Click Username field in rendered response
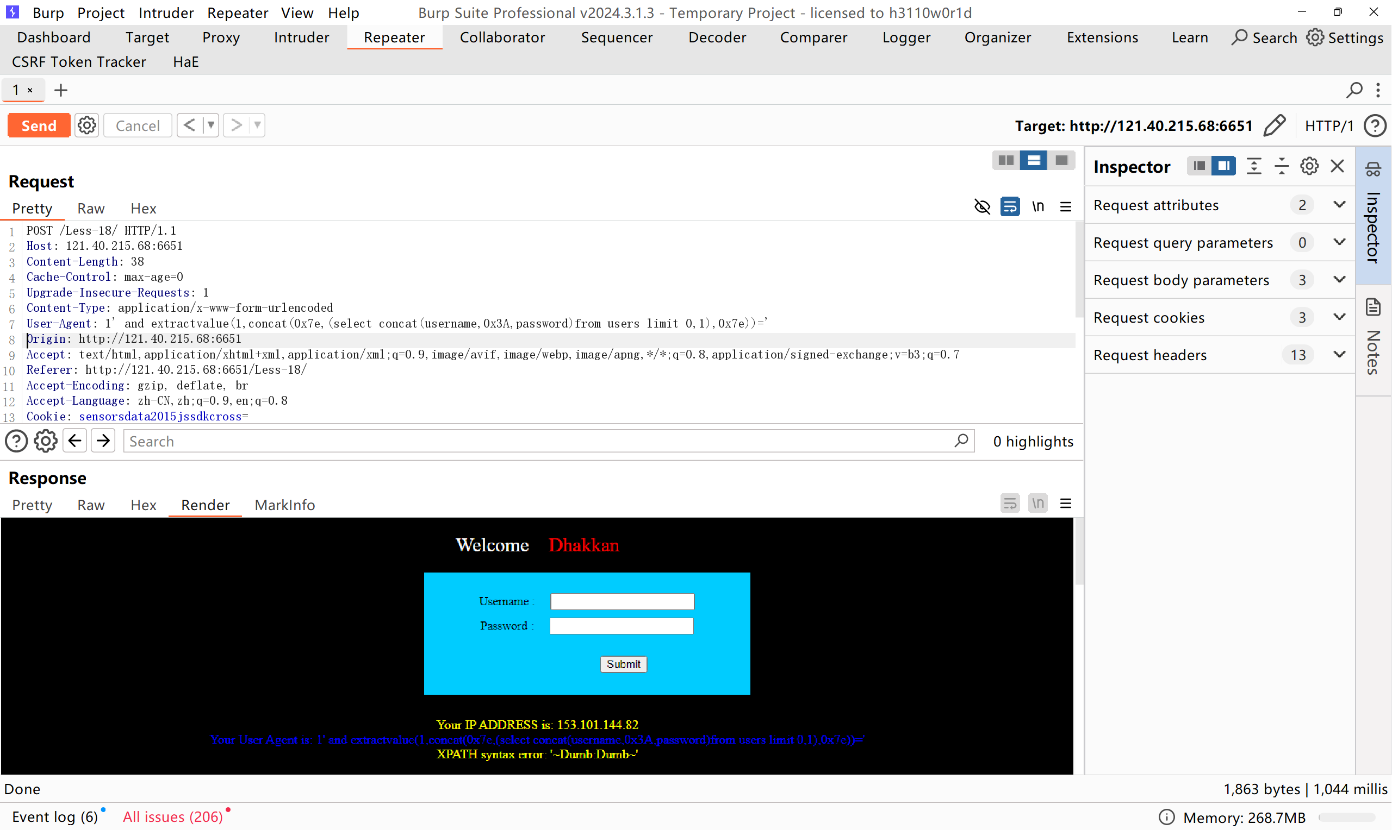The image size is (1392, 830). [623, 601]
